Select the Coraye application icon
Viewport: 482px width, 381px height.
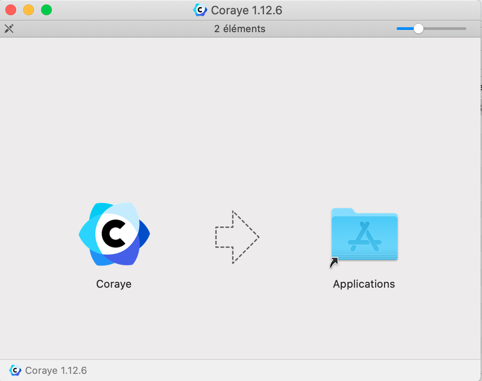[114, 234]
